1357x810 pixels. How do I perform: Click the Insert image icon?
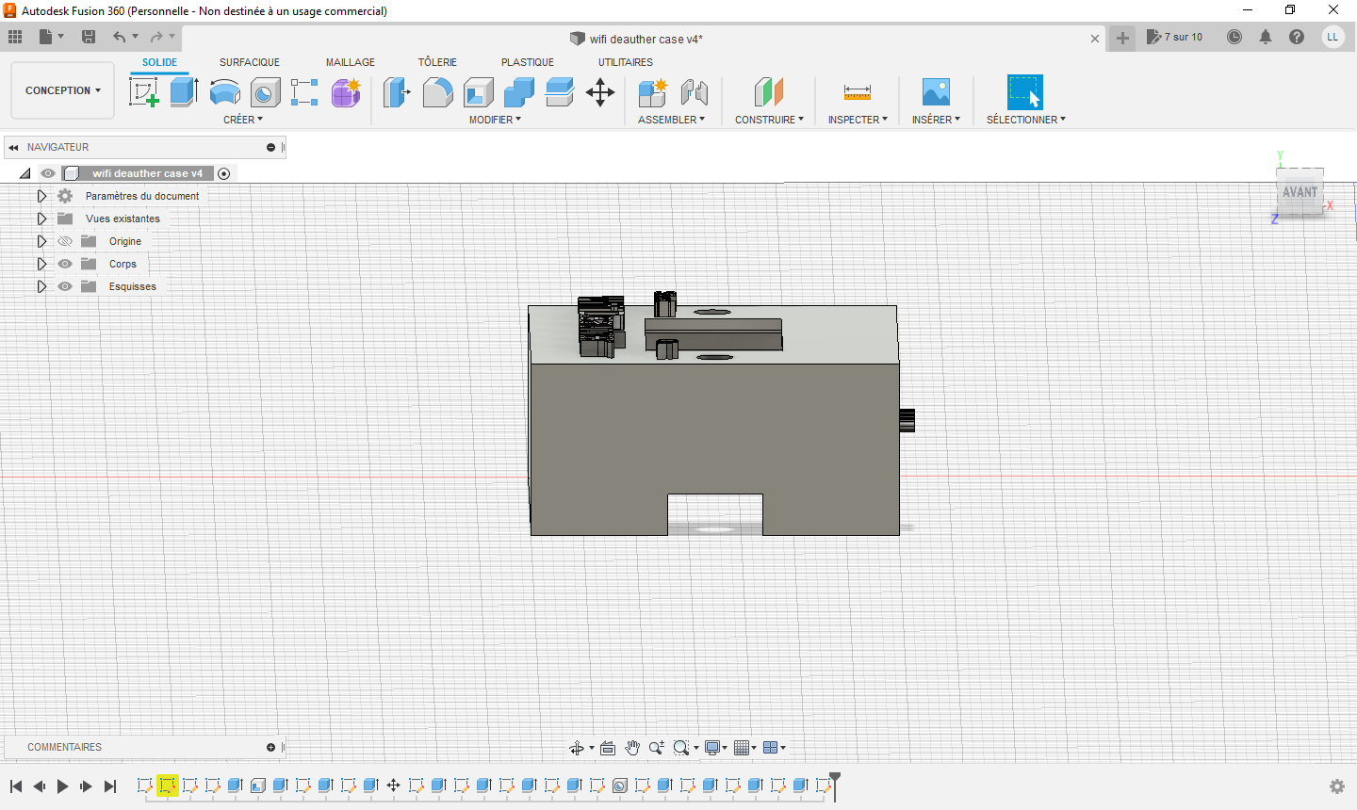(x=936, y=92)
